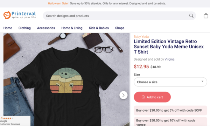The width and height of the screenshot is (210, 126).
Task: Click the Baby Yoda shirt product image
Action: pyautogui.click(x=66, y=79)
